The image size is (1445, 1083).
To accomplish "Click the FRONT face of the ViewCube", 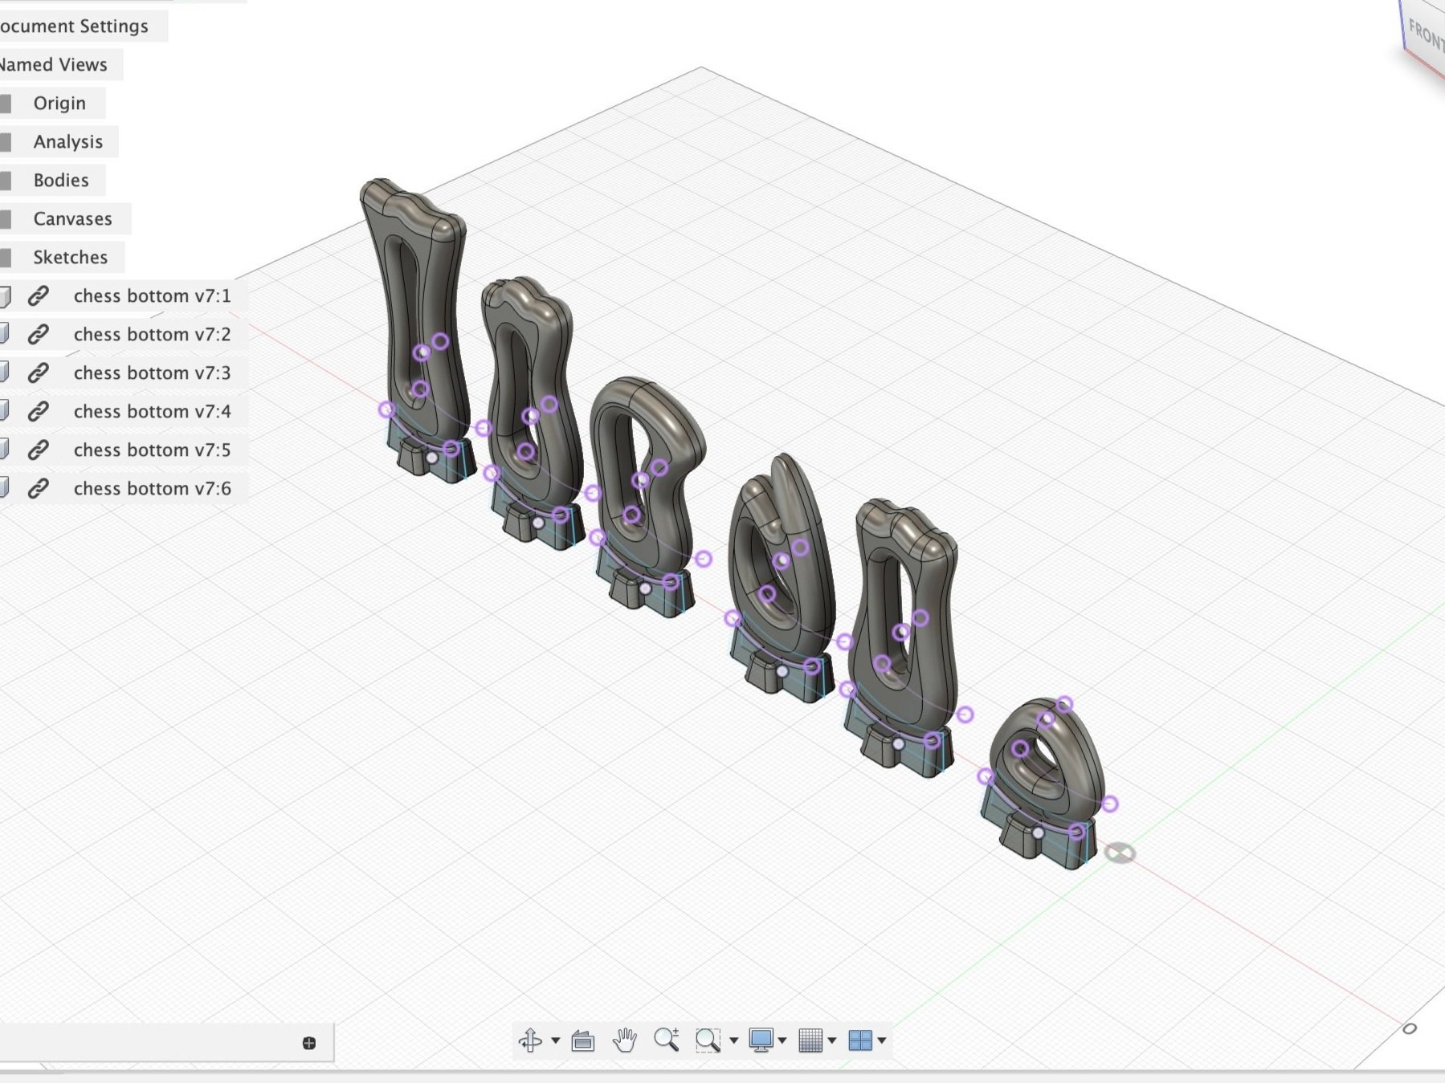I will coord(1426,36).
